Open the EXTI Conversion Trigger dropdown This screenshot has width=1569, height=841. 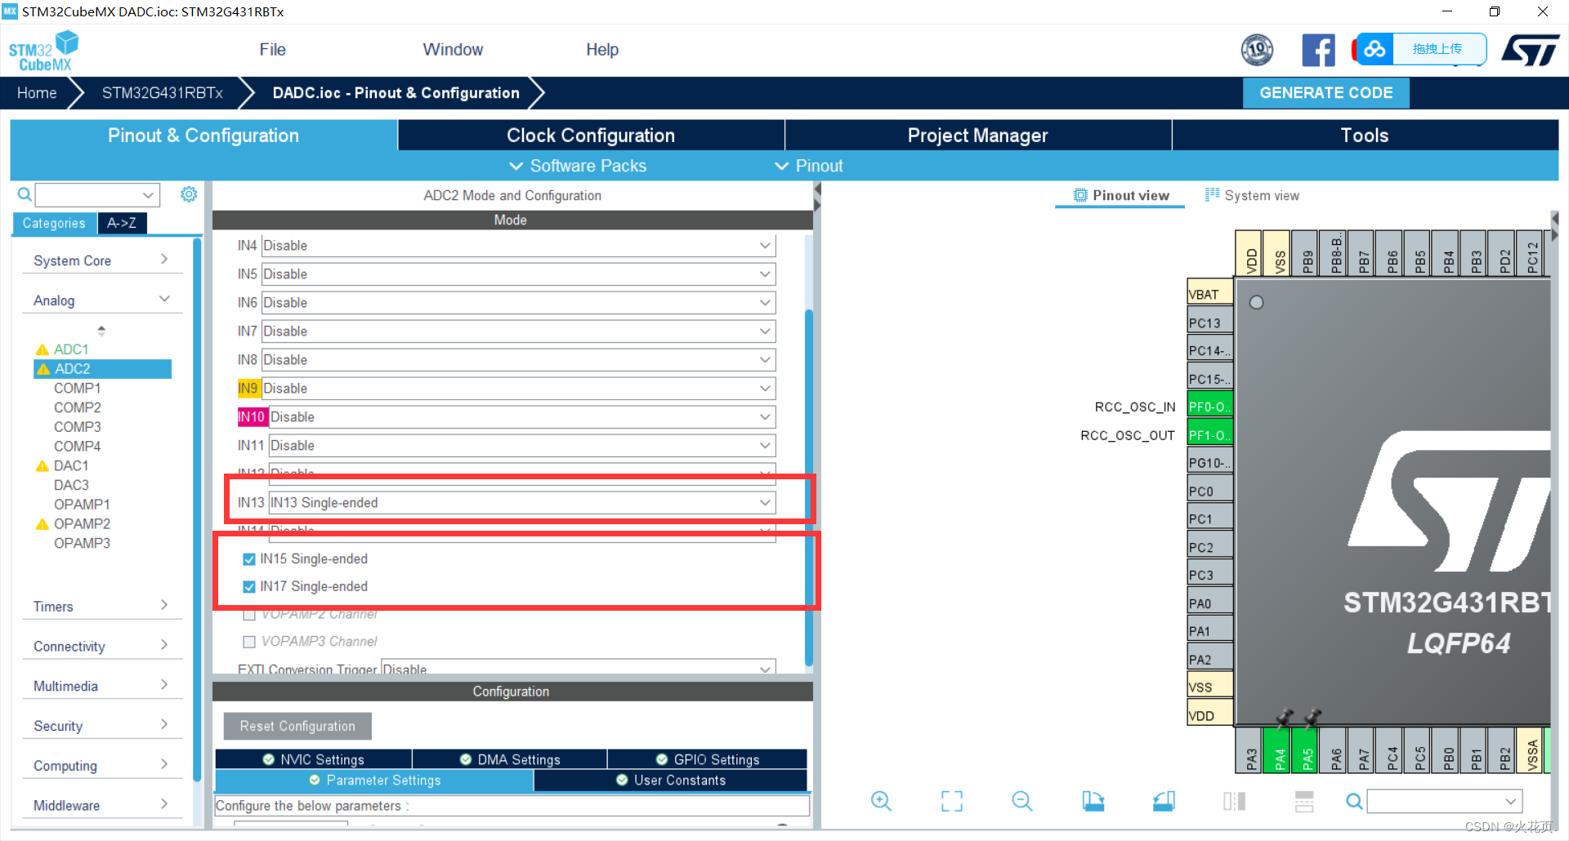click(579, 667)
